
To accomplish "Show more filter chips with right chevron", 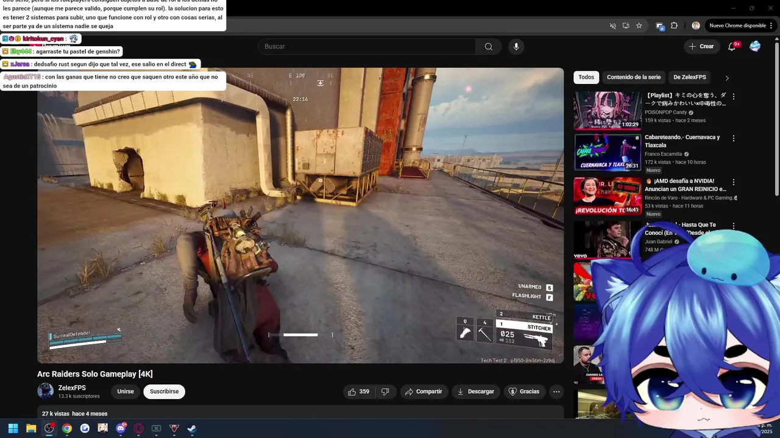I will coord(726,78).
